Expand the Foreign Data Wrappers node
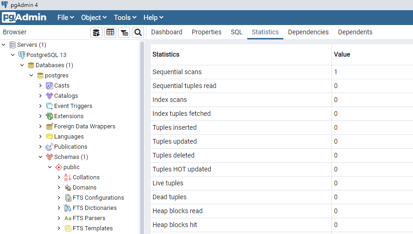This screenshot has width=413, height=234. point(41,126)
